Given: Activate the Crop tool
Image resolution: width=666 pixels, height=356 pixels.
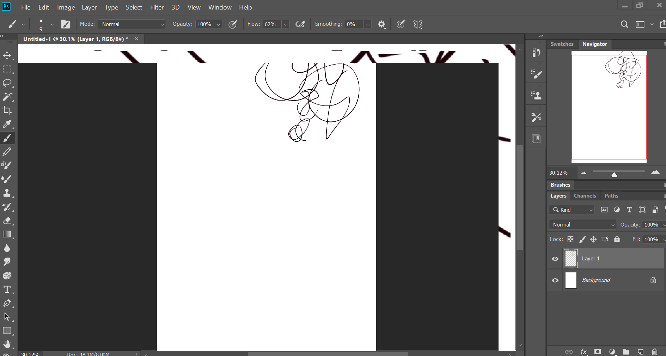Looking at the screenshot, I should click(x=7, y=110).
